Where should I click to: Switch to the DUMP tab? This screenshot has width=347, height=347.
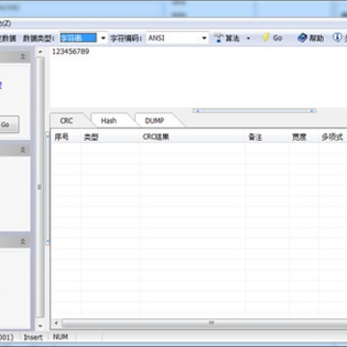pyautogui.click(x=154, y=120)
